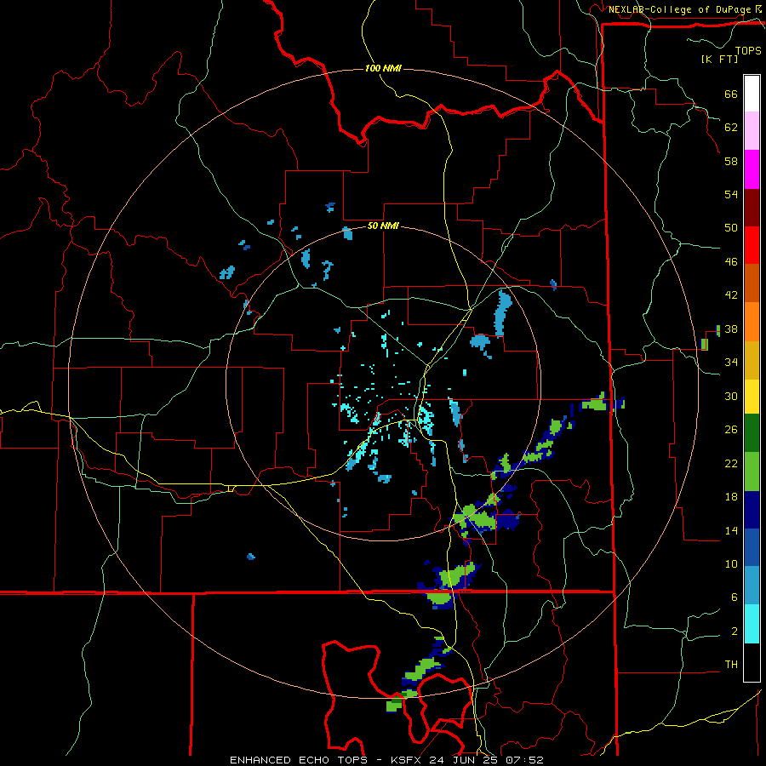The height and width of the screenshot is (766, 766).
Task: Click the 14 value on legend scale
Action: [x=731, y=530]
